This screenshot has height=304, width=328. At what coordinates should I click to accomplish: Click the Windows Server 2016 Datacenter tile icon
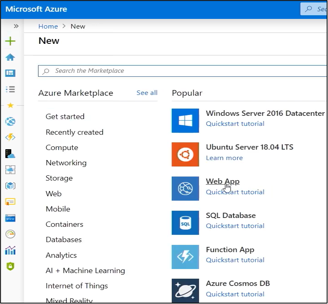(185, 120)
